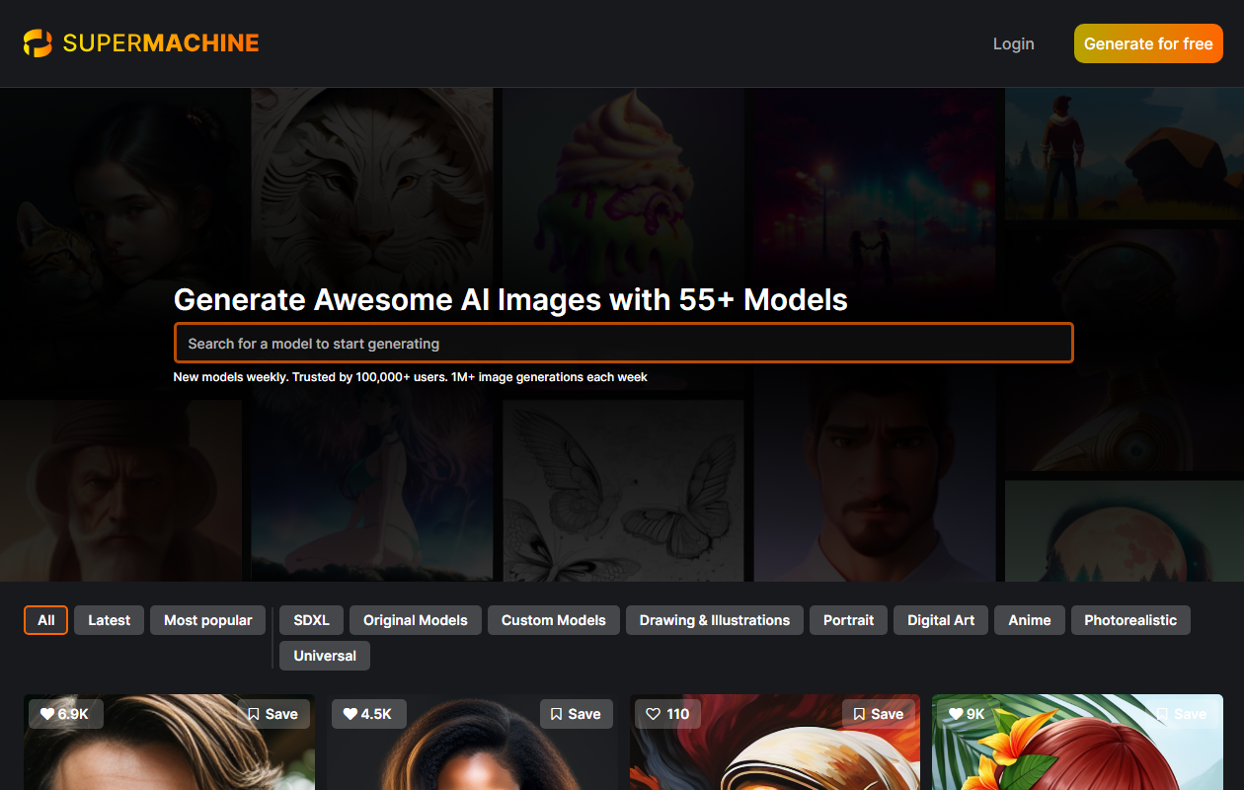Filter models by SDXL category

311,620
